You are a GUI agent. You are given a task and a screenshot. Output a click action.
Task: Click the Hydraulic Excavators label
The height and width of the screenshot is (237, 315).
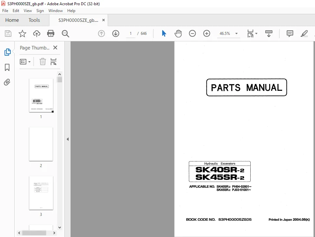[x=220, y=163]
